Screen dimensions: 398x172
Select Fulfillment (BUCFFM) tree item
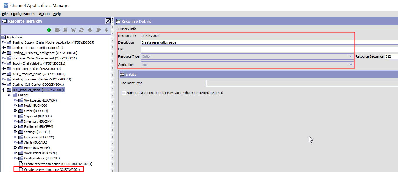click(x=39, y=127)
